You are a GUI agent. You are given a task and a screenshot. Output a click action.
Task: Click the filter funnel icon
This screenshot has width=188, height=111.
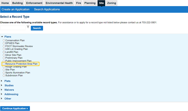(28, 27)
